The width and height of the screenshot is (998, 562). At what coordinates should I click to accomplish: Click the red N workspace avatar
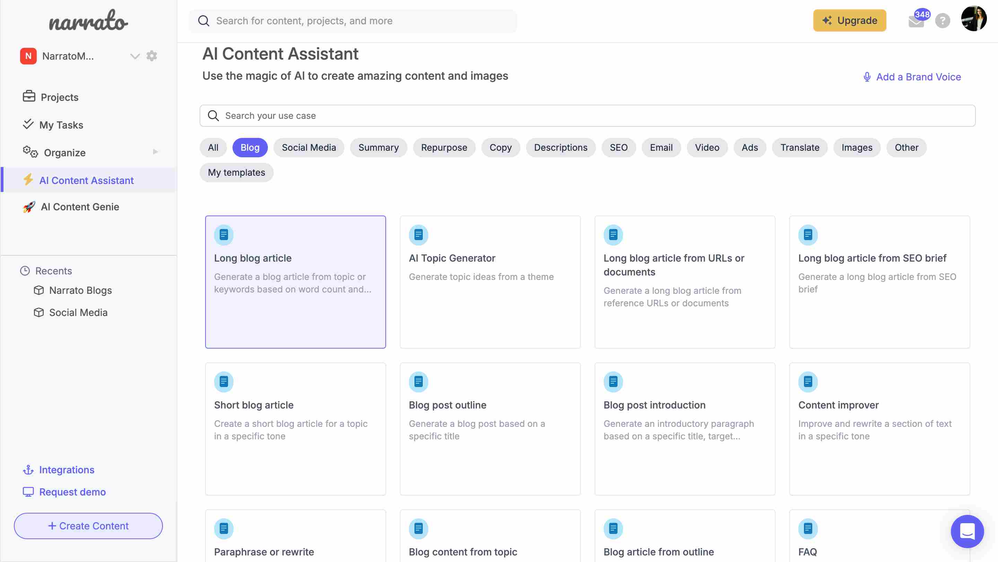[28, 56]
